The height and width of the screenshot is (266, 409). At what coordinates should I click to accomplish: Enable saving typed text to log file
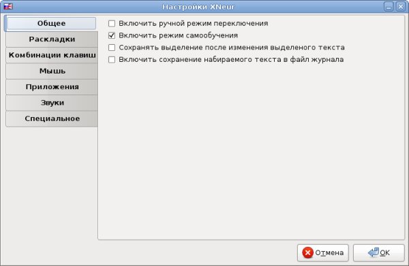[x=112, y=60]
